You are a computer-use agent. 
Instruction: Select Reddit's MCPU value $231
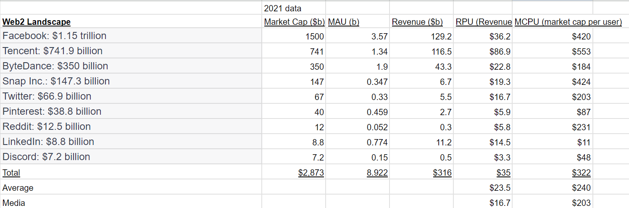point(582,127)
